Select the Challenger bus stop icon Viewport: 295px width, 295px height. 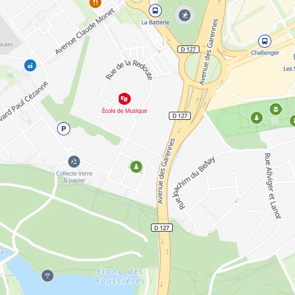(x=264, y=41)
